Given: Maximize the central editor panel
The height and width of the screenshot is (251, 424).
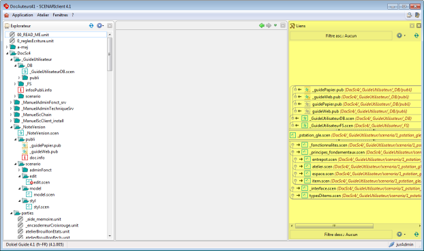Looking at the screenshot, I should [x=283, y=25].
